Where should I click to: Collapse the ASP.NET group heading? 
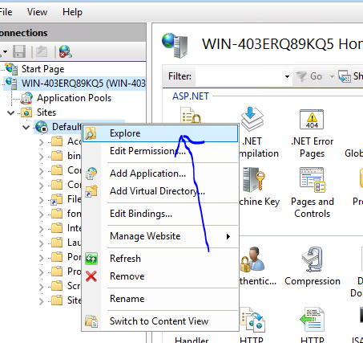pyautogui.click(x=191, y=96)
